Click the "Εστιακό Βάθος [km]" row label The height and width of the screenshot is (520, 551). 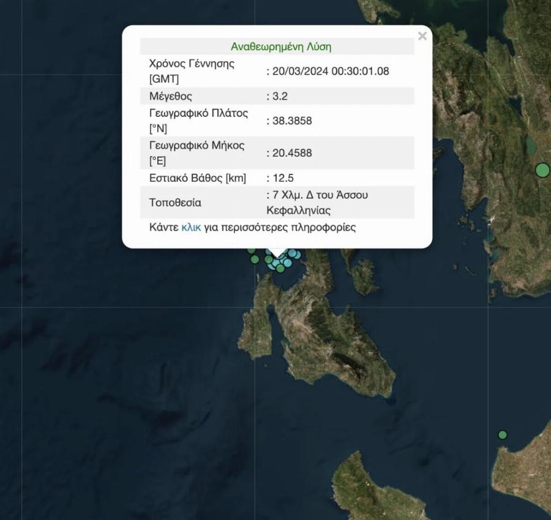[x=197, y=178]
